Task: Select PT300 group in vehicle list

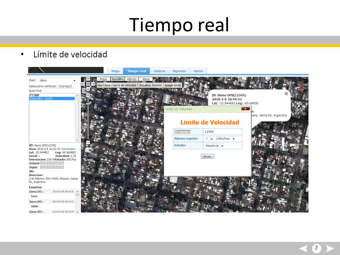Action: pyautogui.click(x=34, y=95)
